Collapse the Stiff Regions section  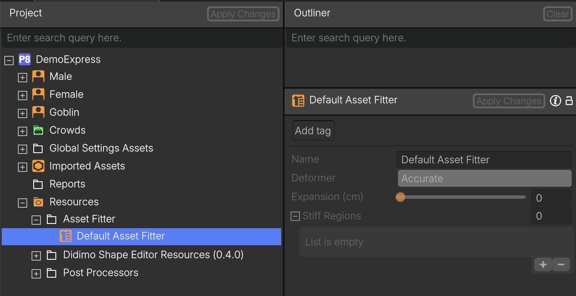coord(295,216)
